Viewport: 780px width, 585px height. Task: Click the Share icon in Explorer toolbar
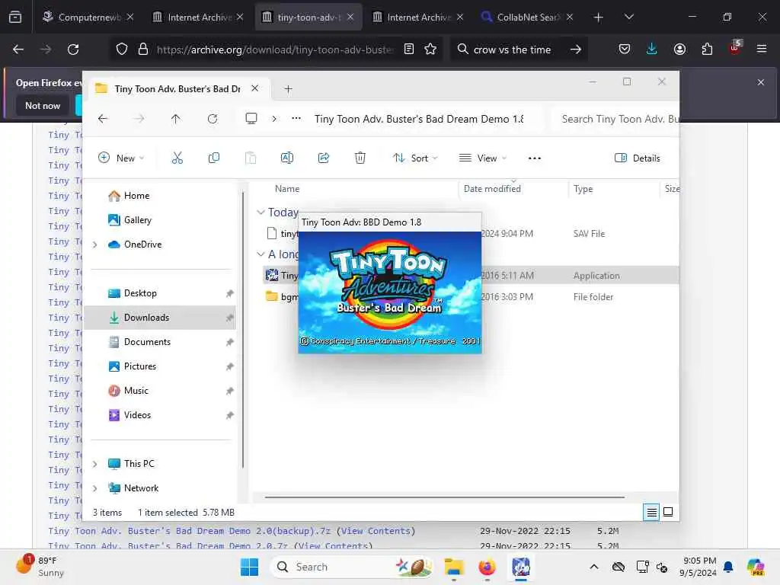coord(324,158)
